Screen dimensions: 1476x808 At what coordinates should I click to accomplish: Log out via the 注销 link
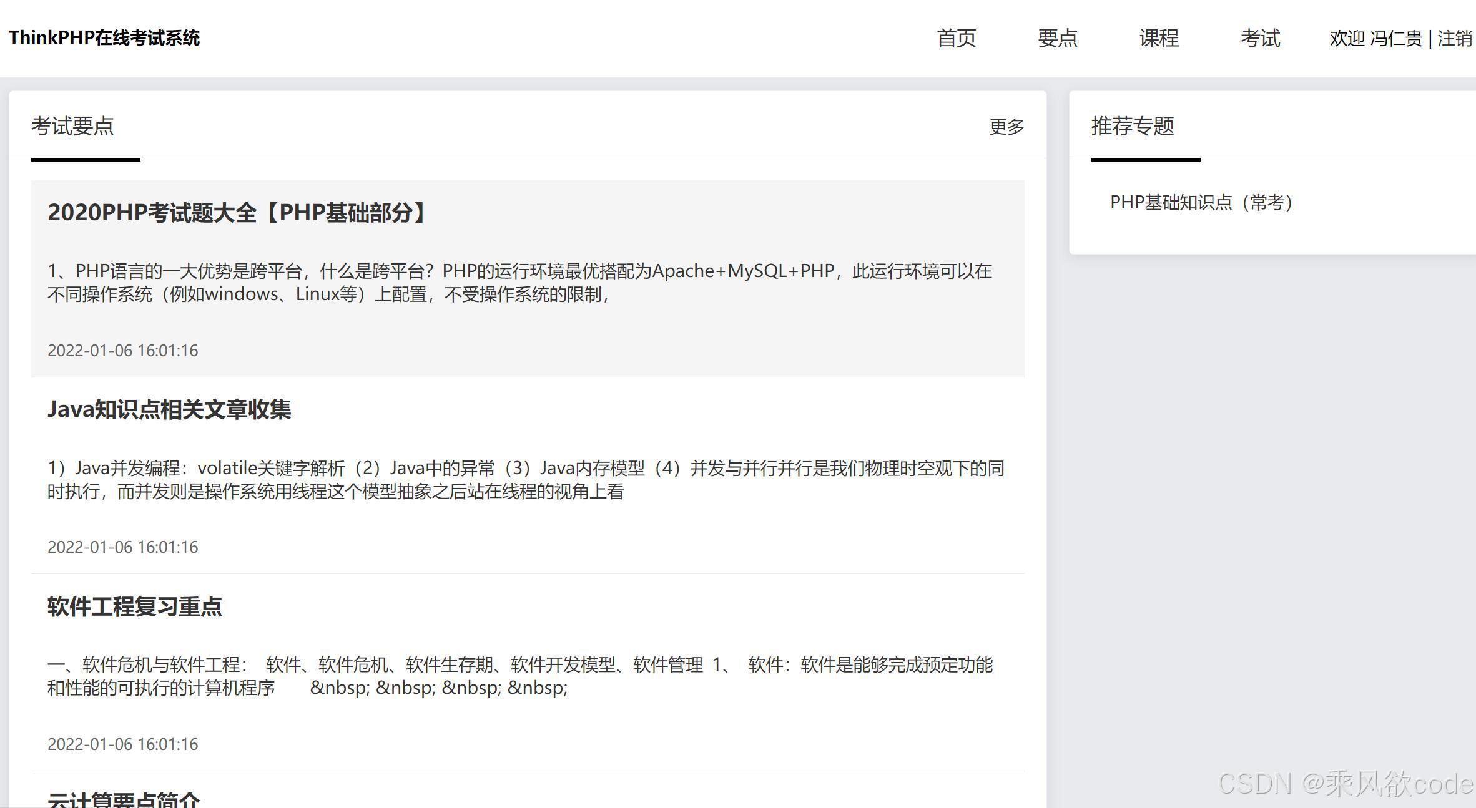[x=1454, y=39]
